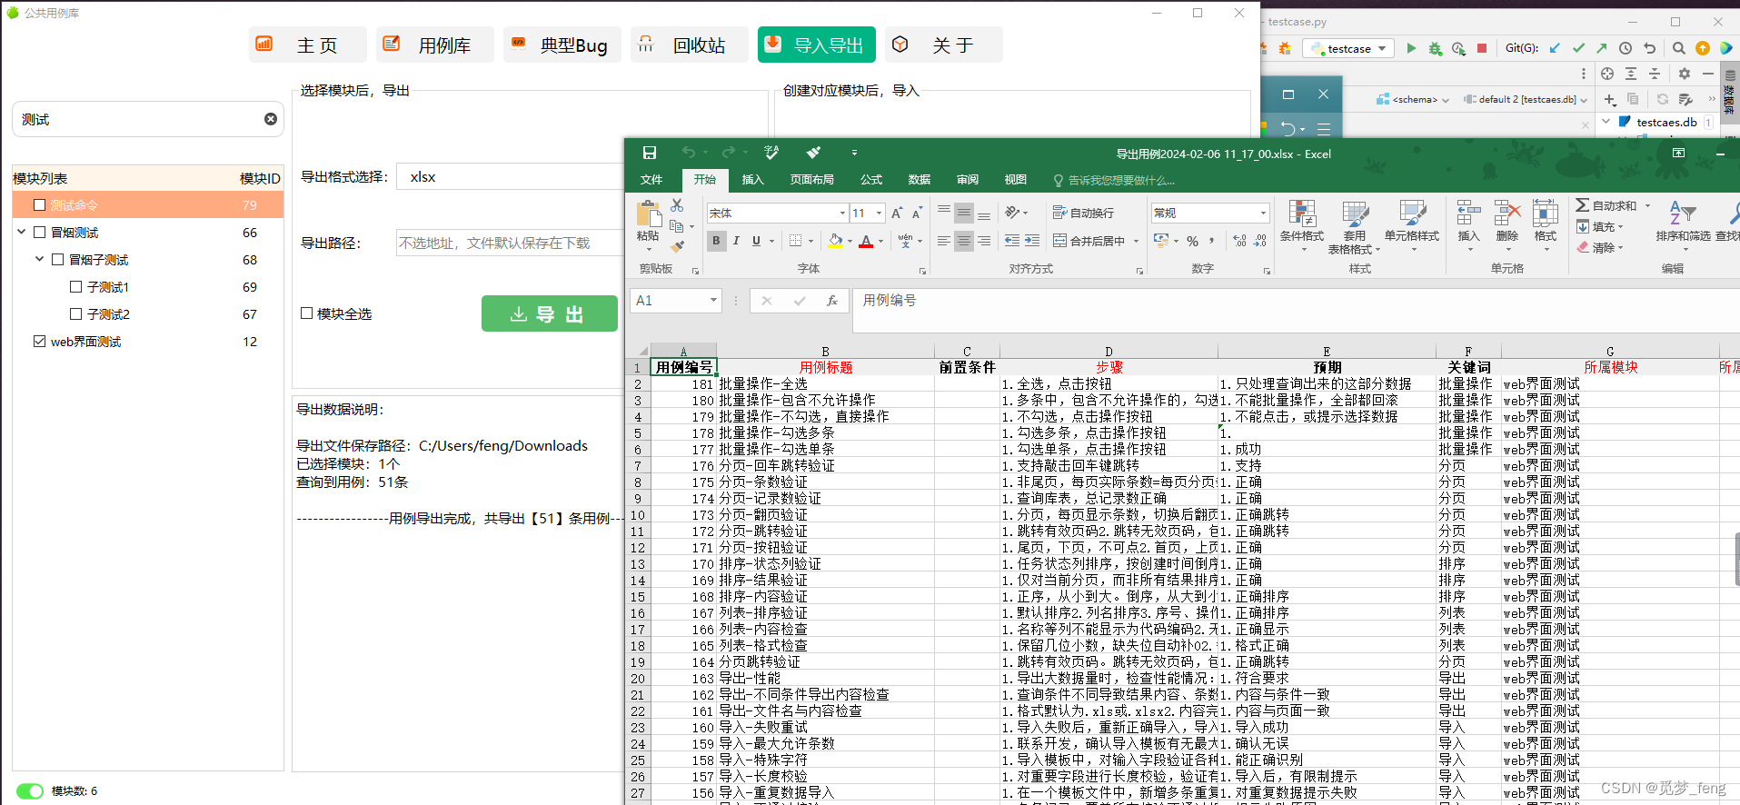The height and width of the screenshot is (805, 1740).
Task: Click the search magnifier in PyCharm toolbar
Action: coord(1678,48)
